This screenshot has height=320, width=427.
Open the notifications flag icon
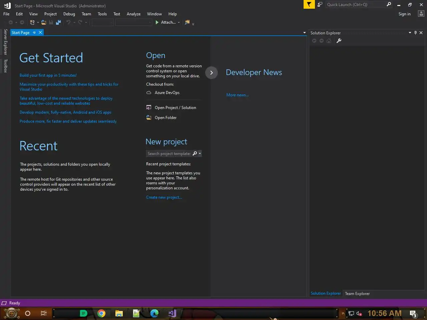309,4
